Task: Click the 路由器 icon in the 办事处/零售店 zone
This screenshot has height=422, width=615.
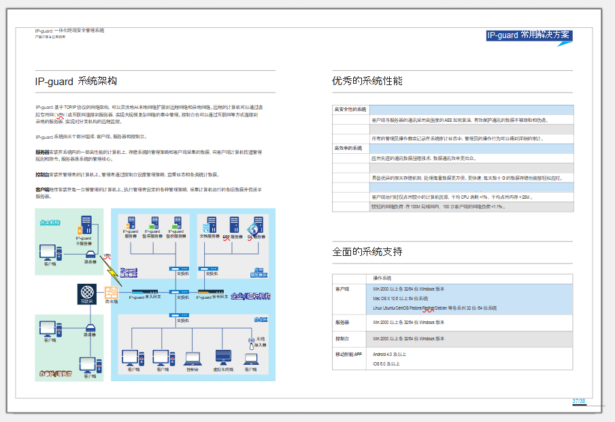Action: pos(90,328)
